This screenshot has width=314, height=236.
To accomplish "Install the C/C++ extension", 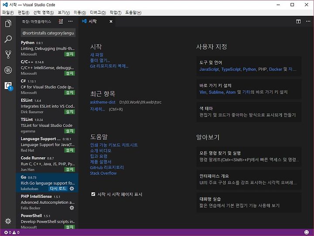I will (69, 74).
